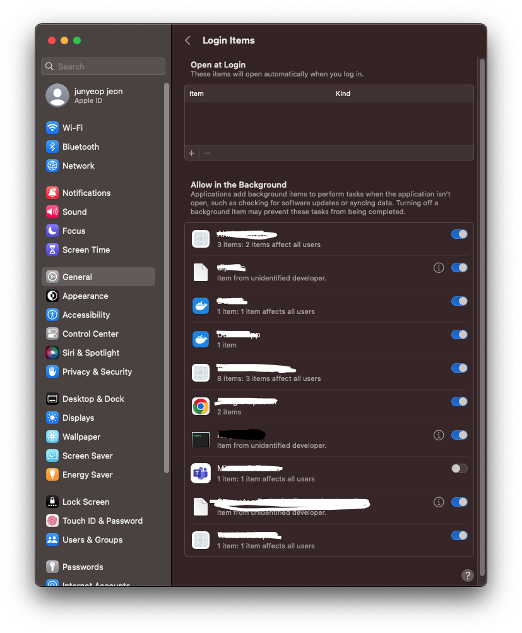This screenshot has width=522, height=633.
Task: Open Wi-Fi settings icon
Action: (52, 128)
